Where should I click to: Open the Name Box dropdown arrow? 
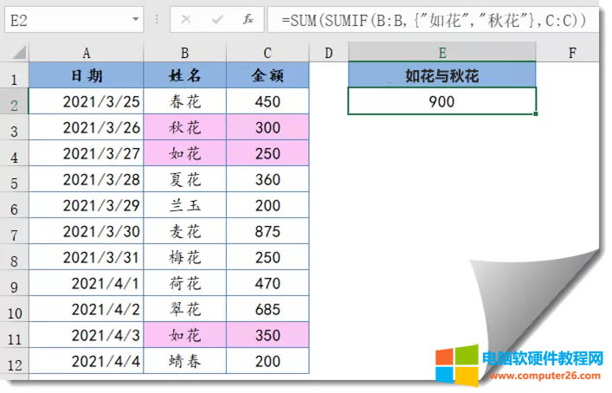[136, 18]
